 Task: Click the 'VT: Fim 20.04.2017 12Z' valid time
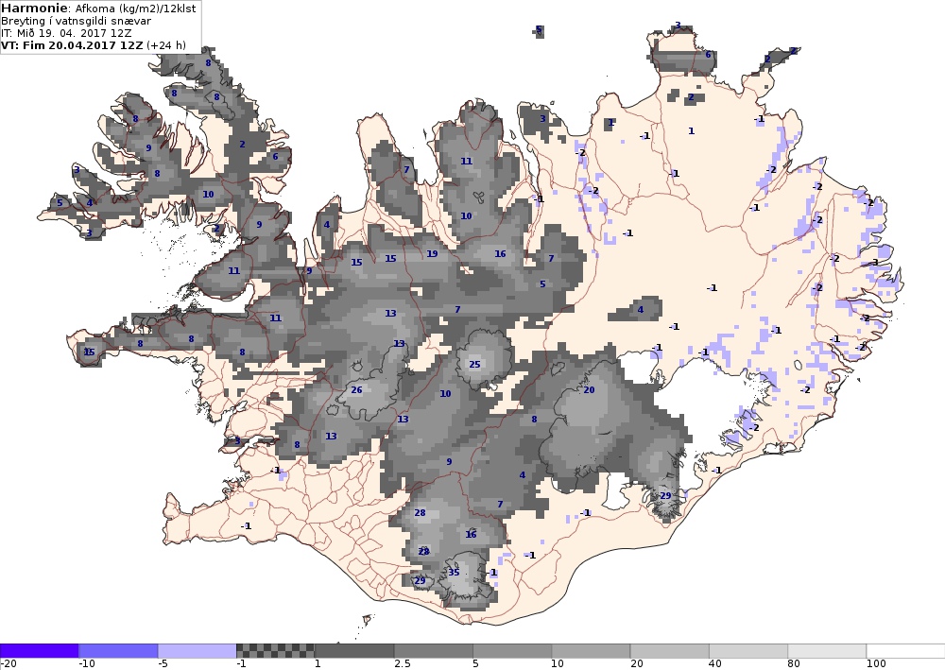click(73, 45)
